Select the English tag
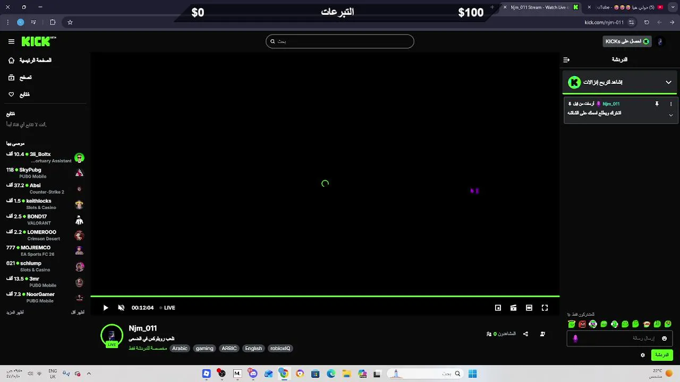This screenshot has width=680, height=382. [253, 349]
